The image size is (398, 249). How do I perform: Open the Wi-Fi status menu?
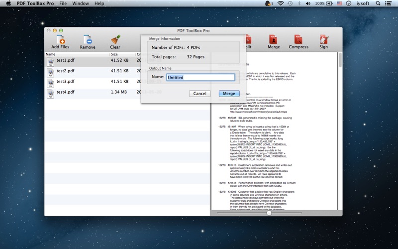coord(281,3)
